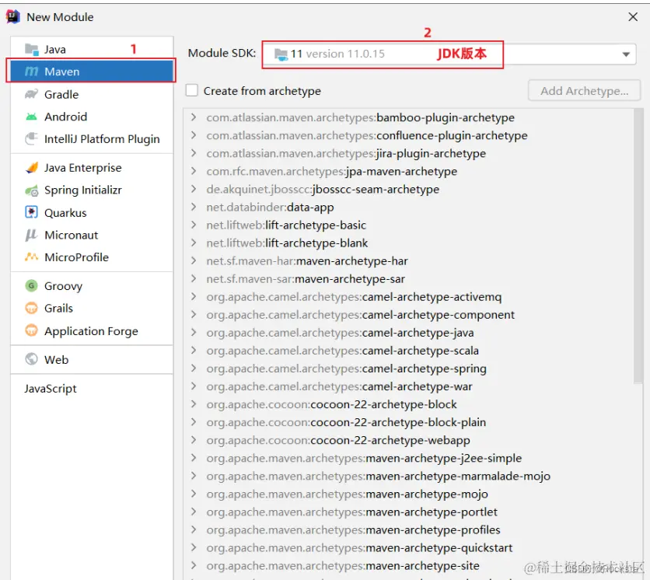The width and height of the screenshot is (650, 580).
Task: Click the Groovy green G icon
Action: 32,285
